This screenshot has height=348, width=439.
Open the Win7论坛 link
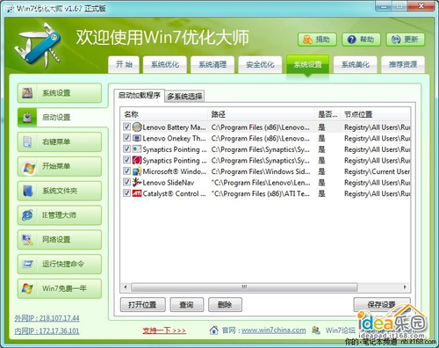click(341, 330)
